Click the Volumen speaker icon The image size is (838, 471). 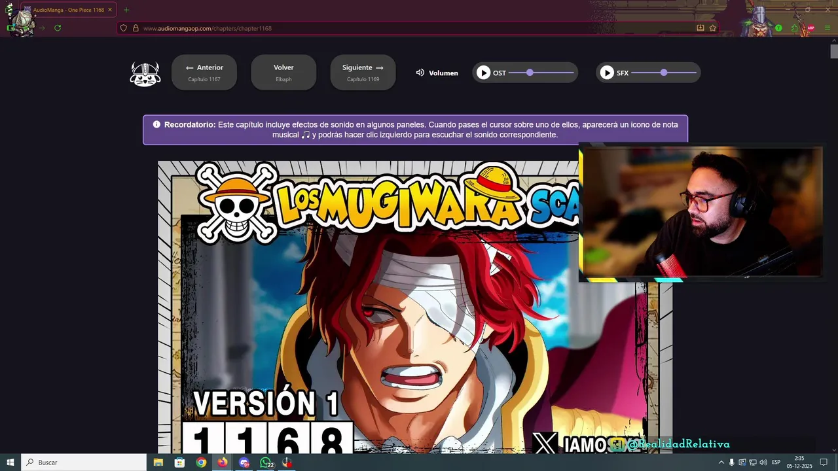[420, 73]
